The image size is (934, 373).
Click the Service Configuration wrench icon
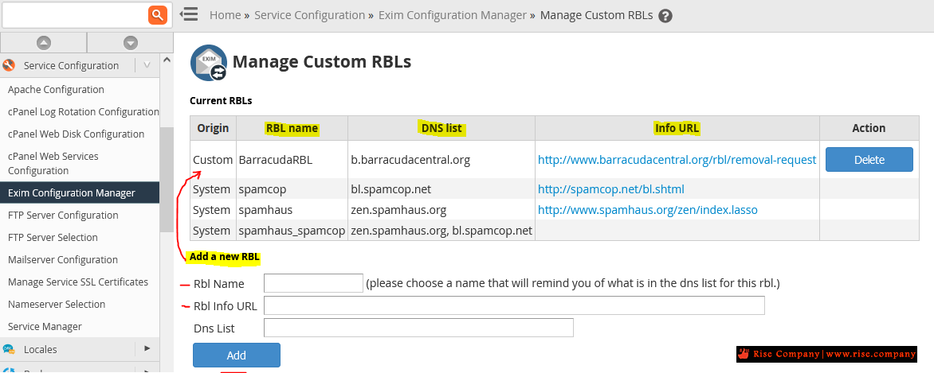coord(9,65)
